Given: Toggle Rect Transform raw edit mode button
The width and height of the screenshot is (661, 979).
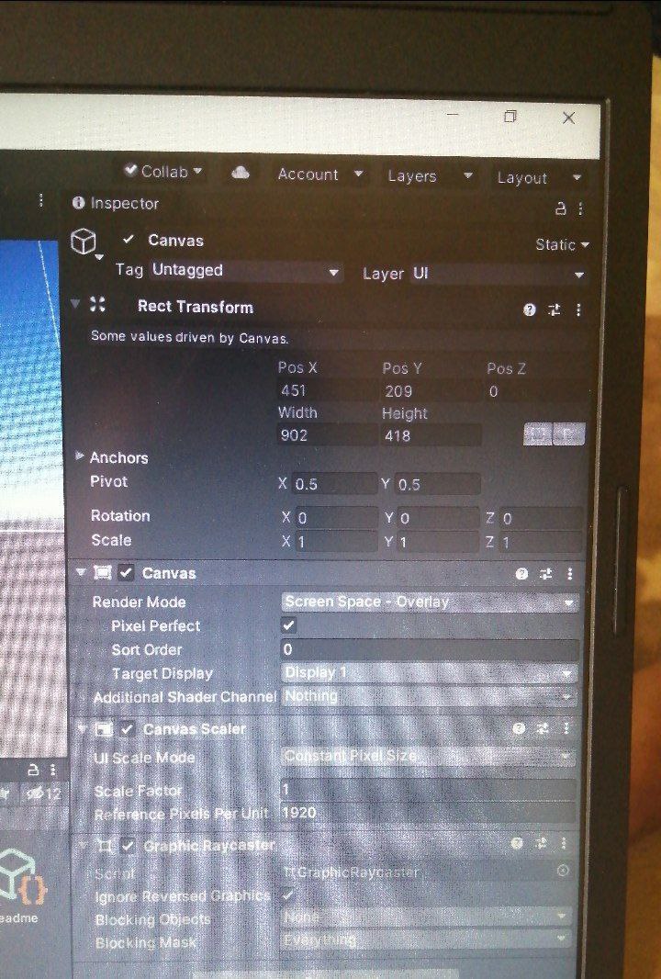Looking at the screenshot, I should tap(568, 433).
